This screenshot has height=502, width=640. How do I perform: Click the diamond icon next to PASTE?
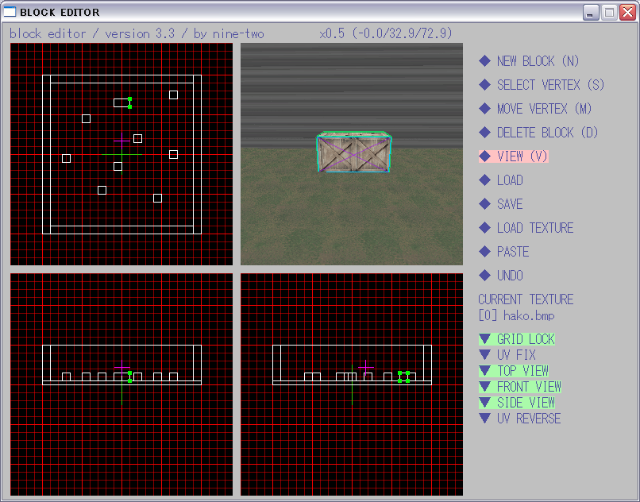tap(484, 252)
